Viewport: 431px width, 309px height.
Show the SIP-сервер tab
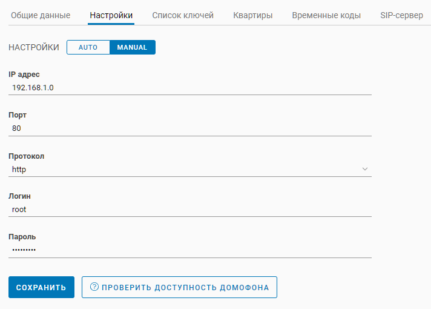point(401,15)
